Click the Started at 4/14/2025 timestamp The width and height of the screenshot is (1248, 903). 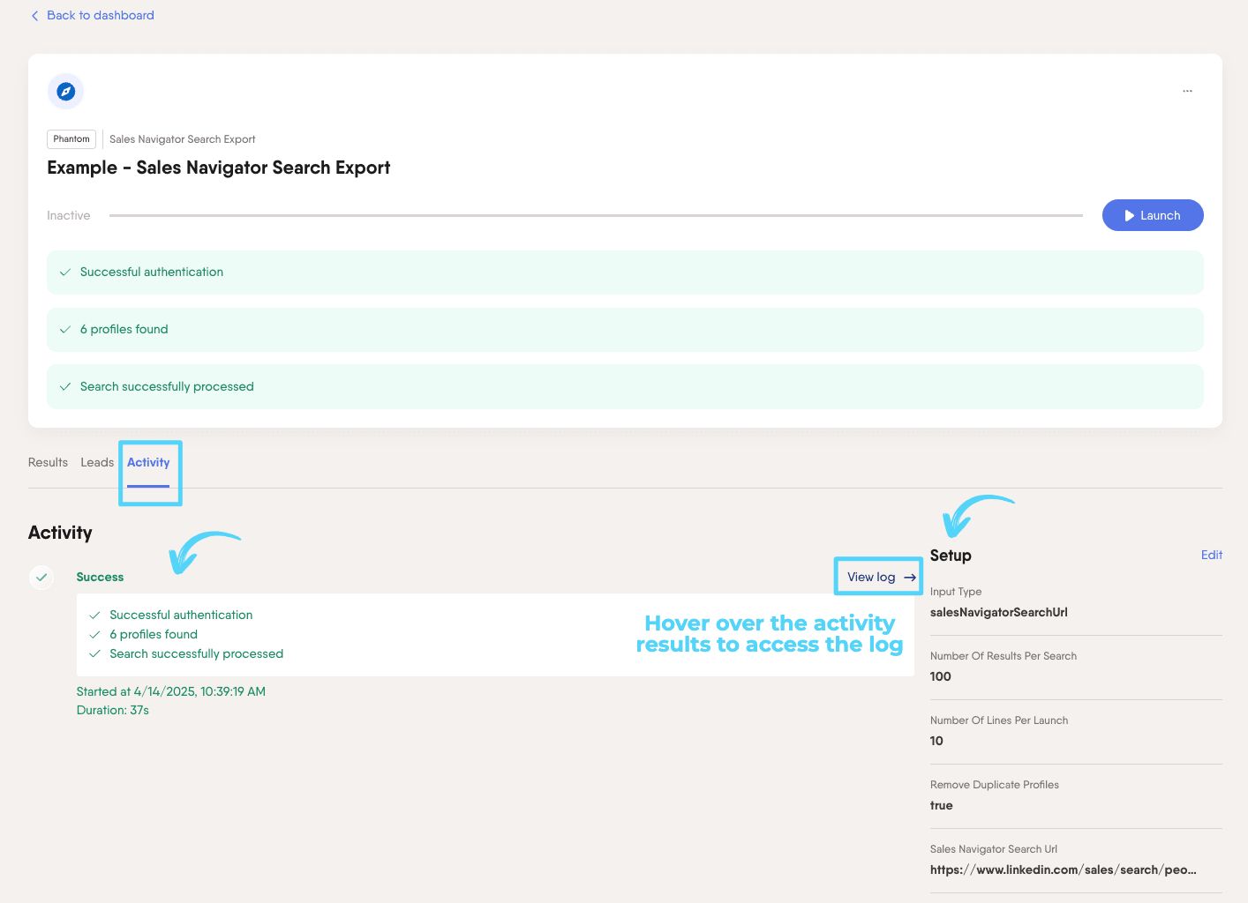pos(170,691)
